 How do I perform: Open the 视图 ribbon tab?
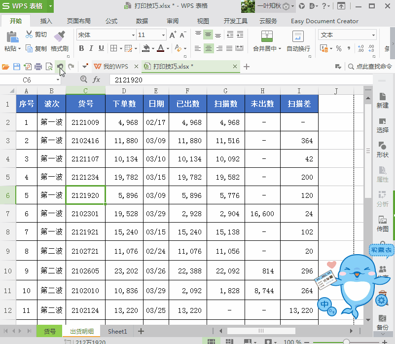203,21
